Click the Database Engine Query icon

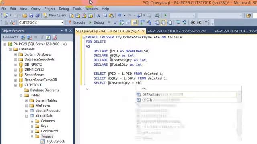coord(71,15)
